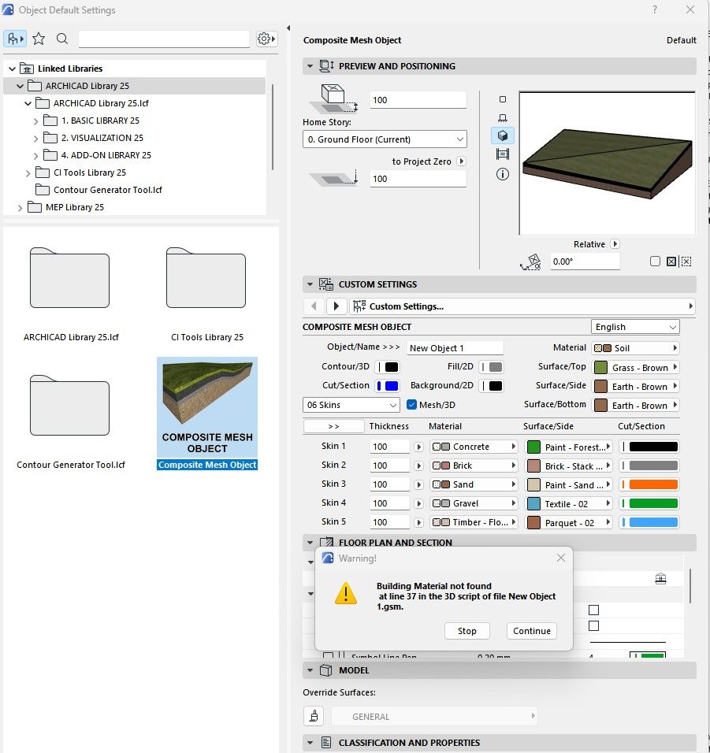The width and height of the screenshot is (710, 753).
Task: Open the library settings gear menu
Action: (266, 39)
